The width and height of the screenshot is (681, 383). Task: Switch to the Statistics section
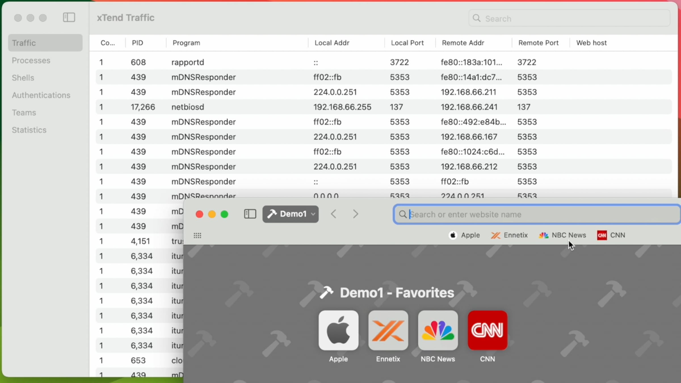pyautogui.click(x=29, y=130)
